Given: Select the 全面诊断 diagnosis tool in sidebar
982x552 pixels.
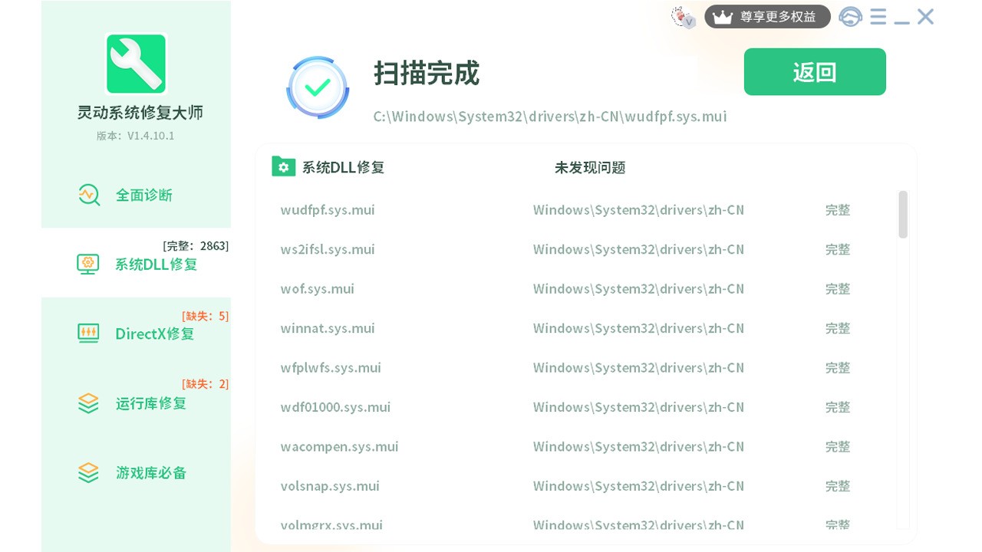Looking at the screenshot, I should click(x=143, y=195).
